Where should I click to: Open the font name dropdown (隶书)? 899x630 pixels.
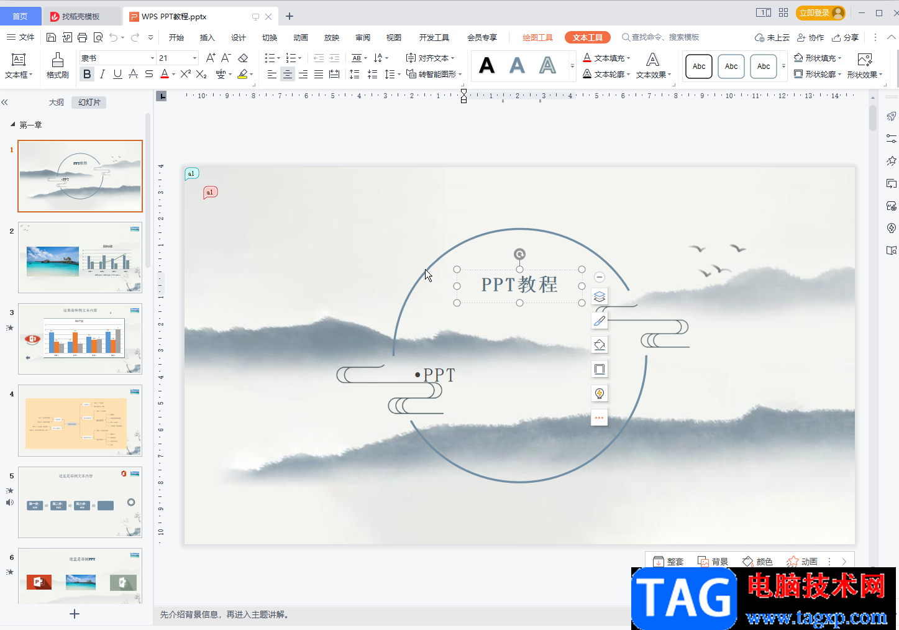click(x=152, y=58)
